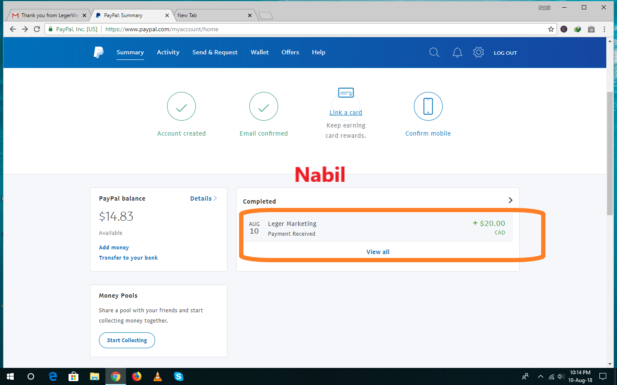Click the Money Pools heading
617x385 pixels.
118,296
